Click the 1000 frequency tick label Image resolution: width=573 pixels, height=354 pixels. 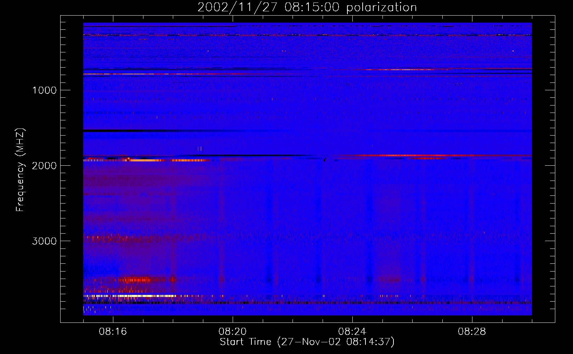(x=44, y=90)
